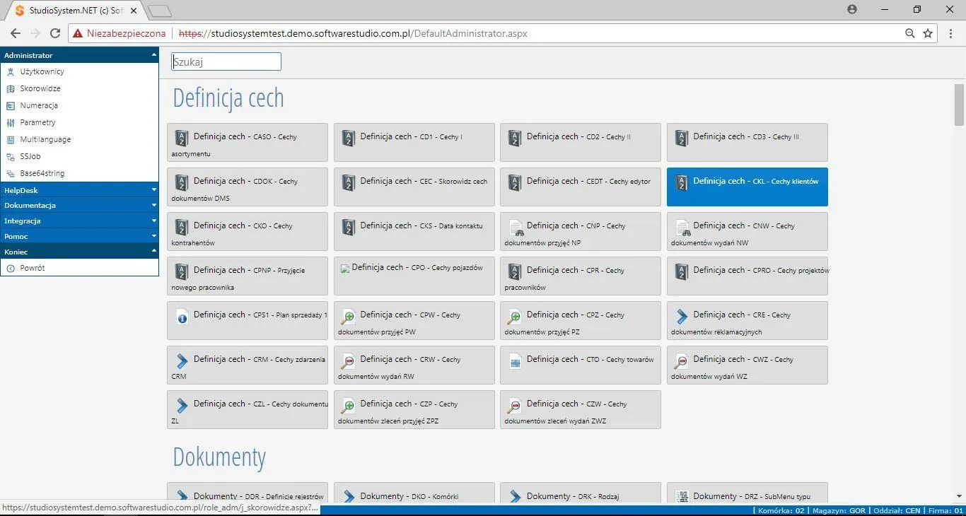
Task: Open the highlighted CKL Cechy klientów tile
Action: (x=747, y=187)
